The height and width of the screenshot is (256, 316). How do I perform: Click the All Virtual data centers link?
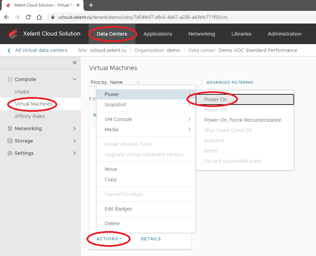pos(41,50)
